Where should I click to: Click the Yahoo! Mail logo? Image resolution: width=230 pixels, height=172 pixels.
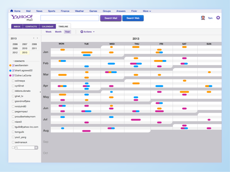(x=22, y=18)
